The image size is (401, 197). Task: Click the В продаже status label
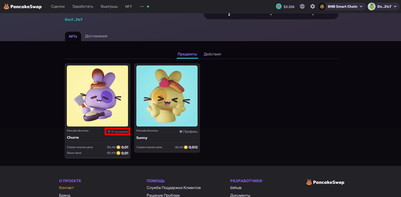pos(120,132)
